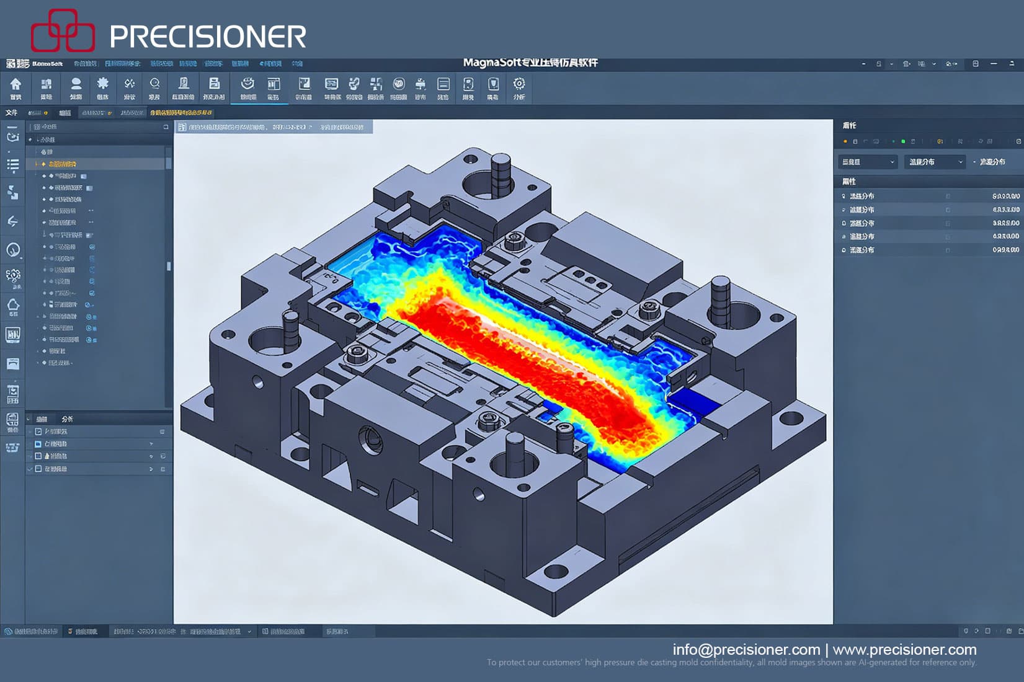Switch to the orange highlighted active document tab
Image resolution: width=1024 pixels, height=682 pixels.
pos(181,113)
